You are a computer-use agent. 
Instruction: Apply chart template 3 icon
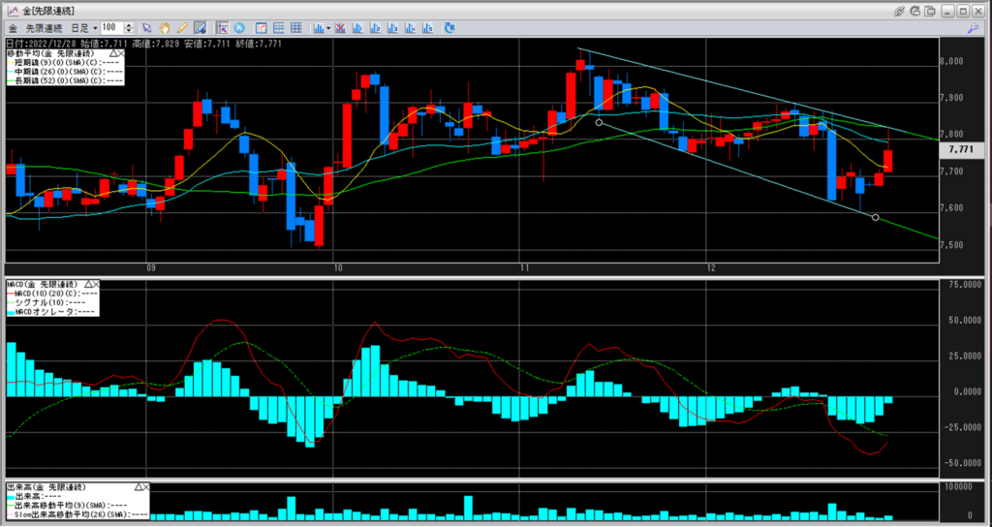tap(393, 28)
